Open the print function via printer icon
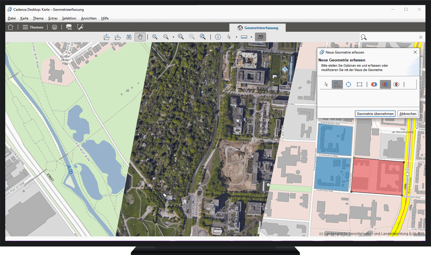 (55, 27)
